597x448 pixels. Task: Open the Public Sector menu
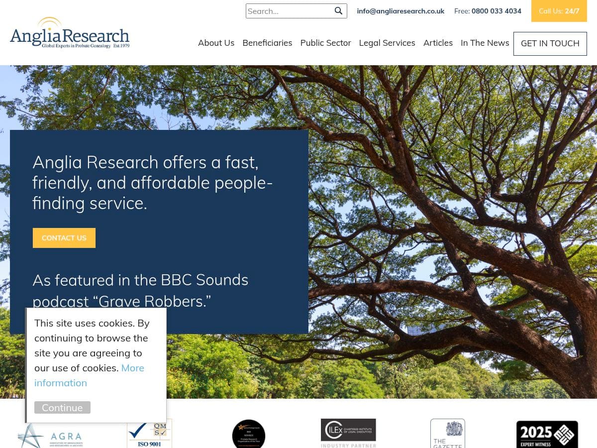pos(325,43)
